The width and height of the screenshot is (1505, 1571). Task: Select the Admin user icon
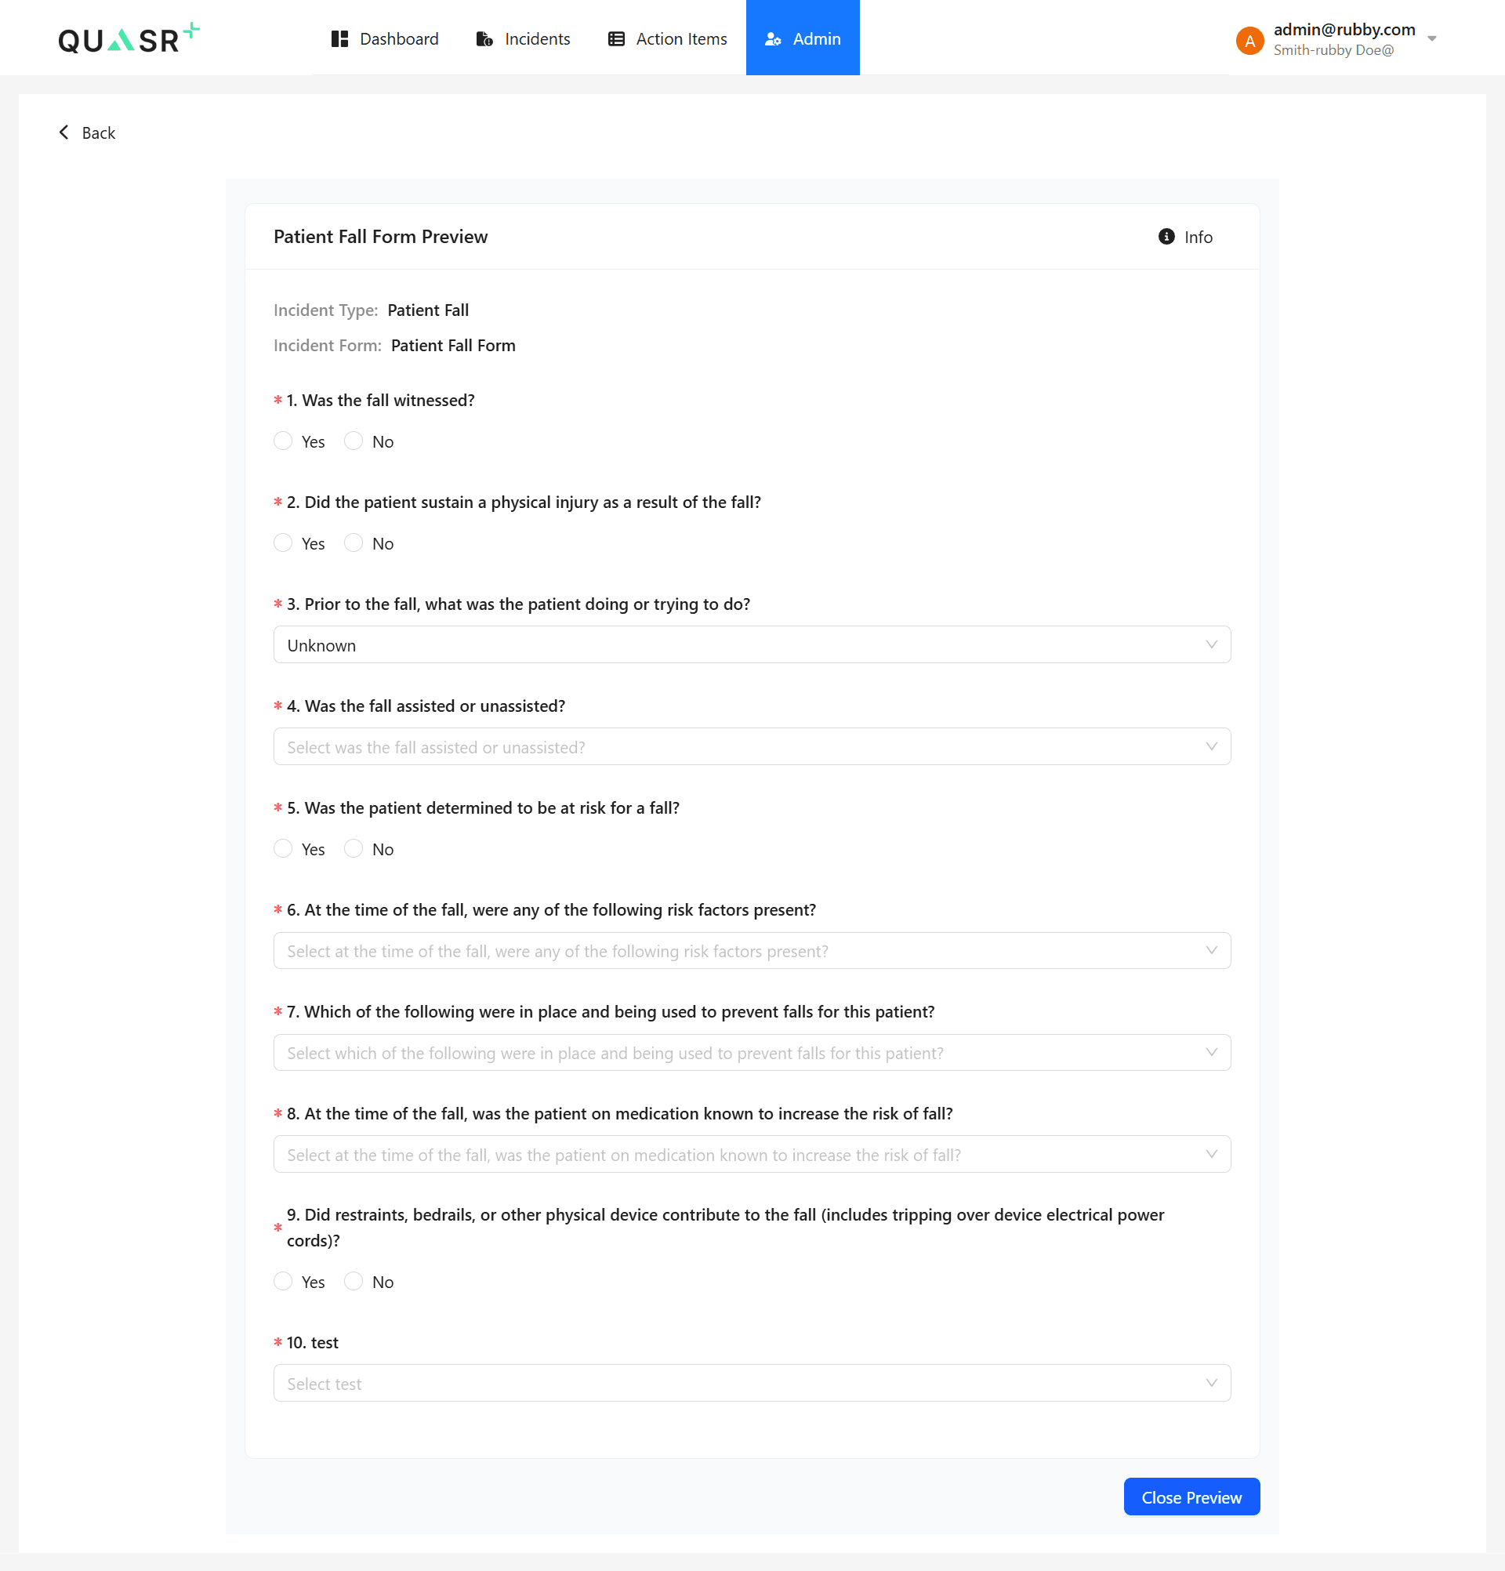(x=774, y=38)
